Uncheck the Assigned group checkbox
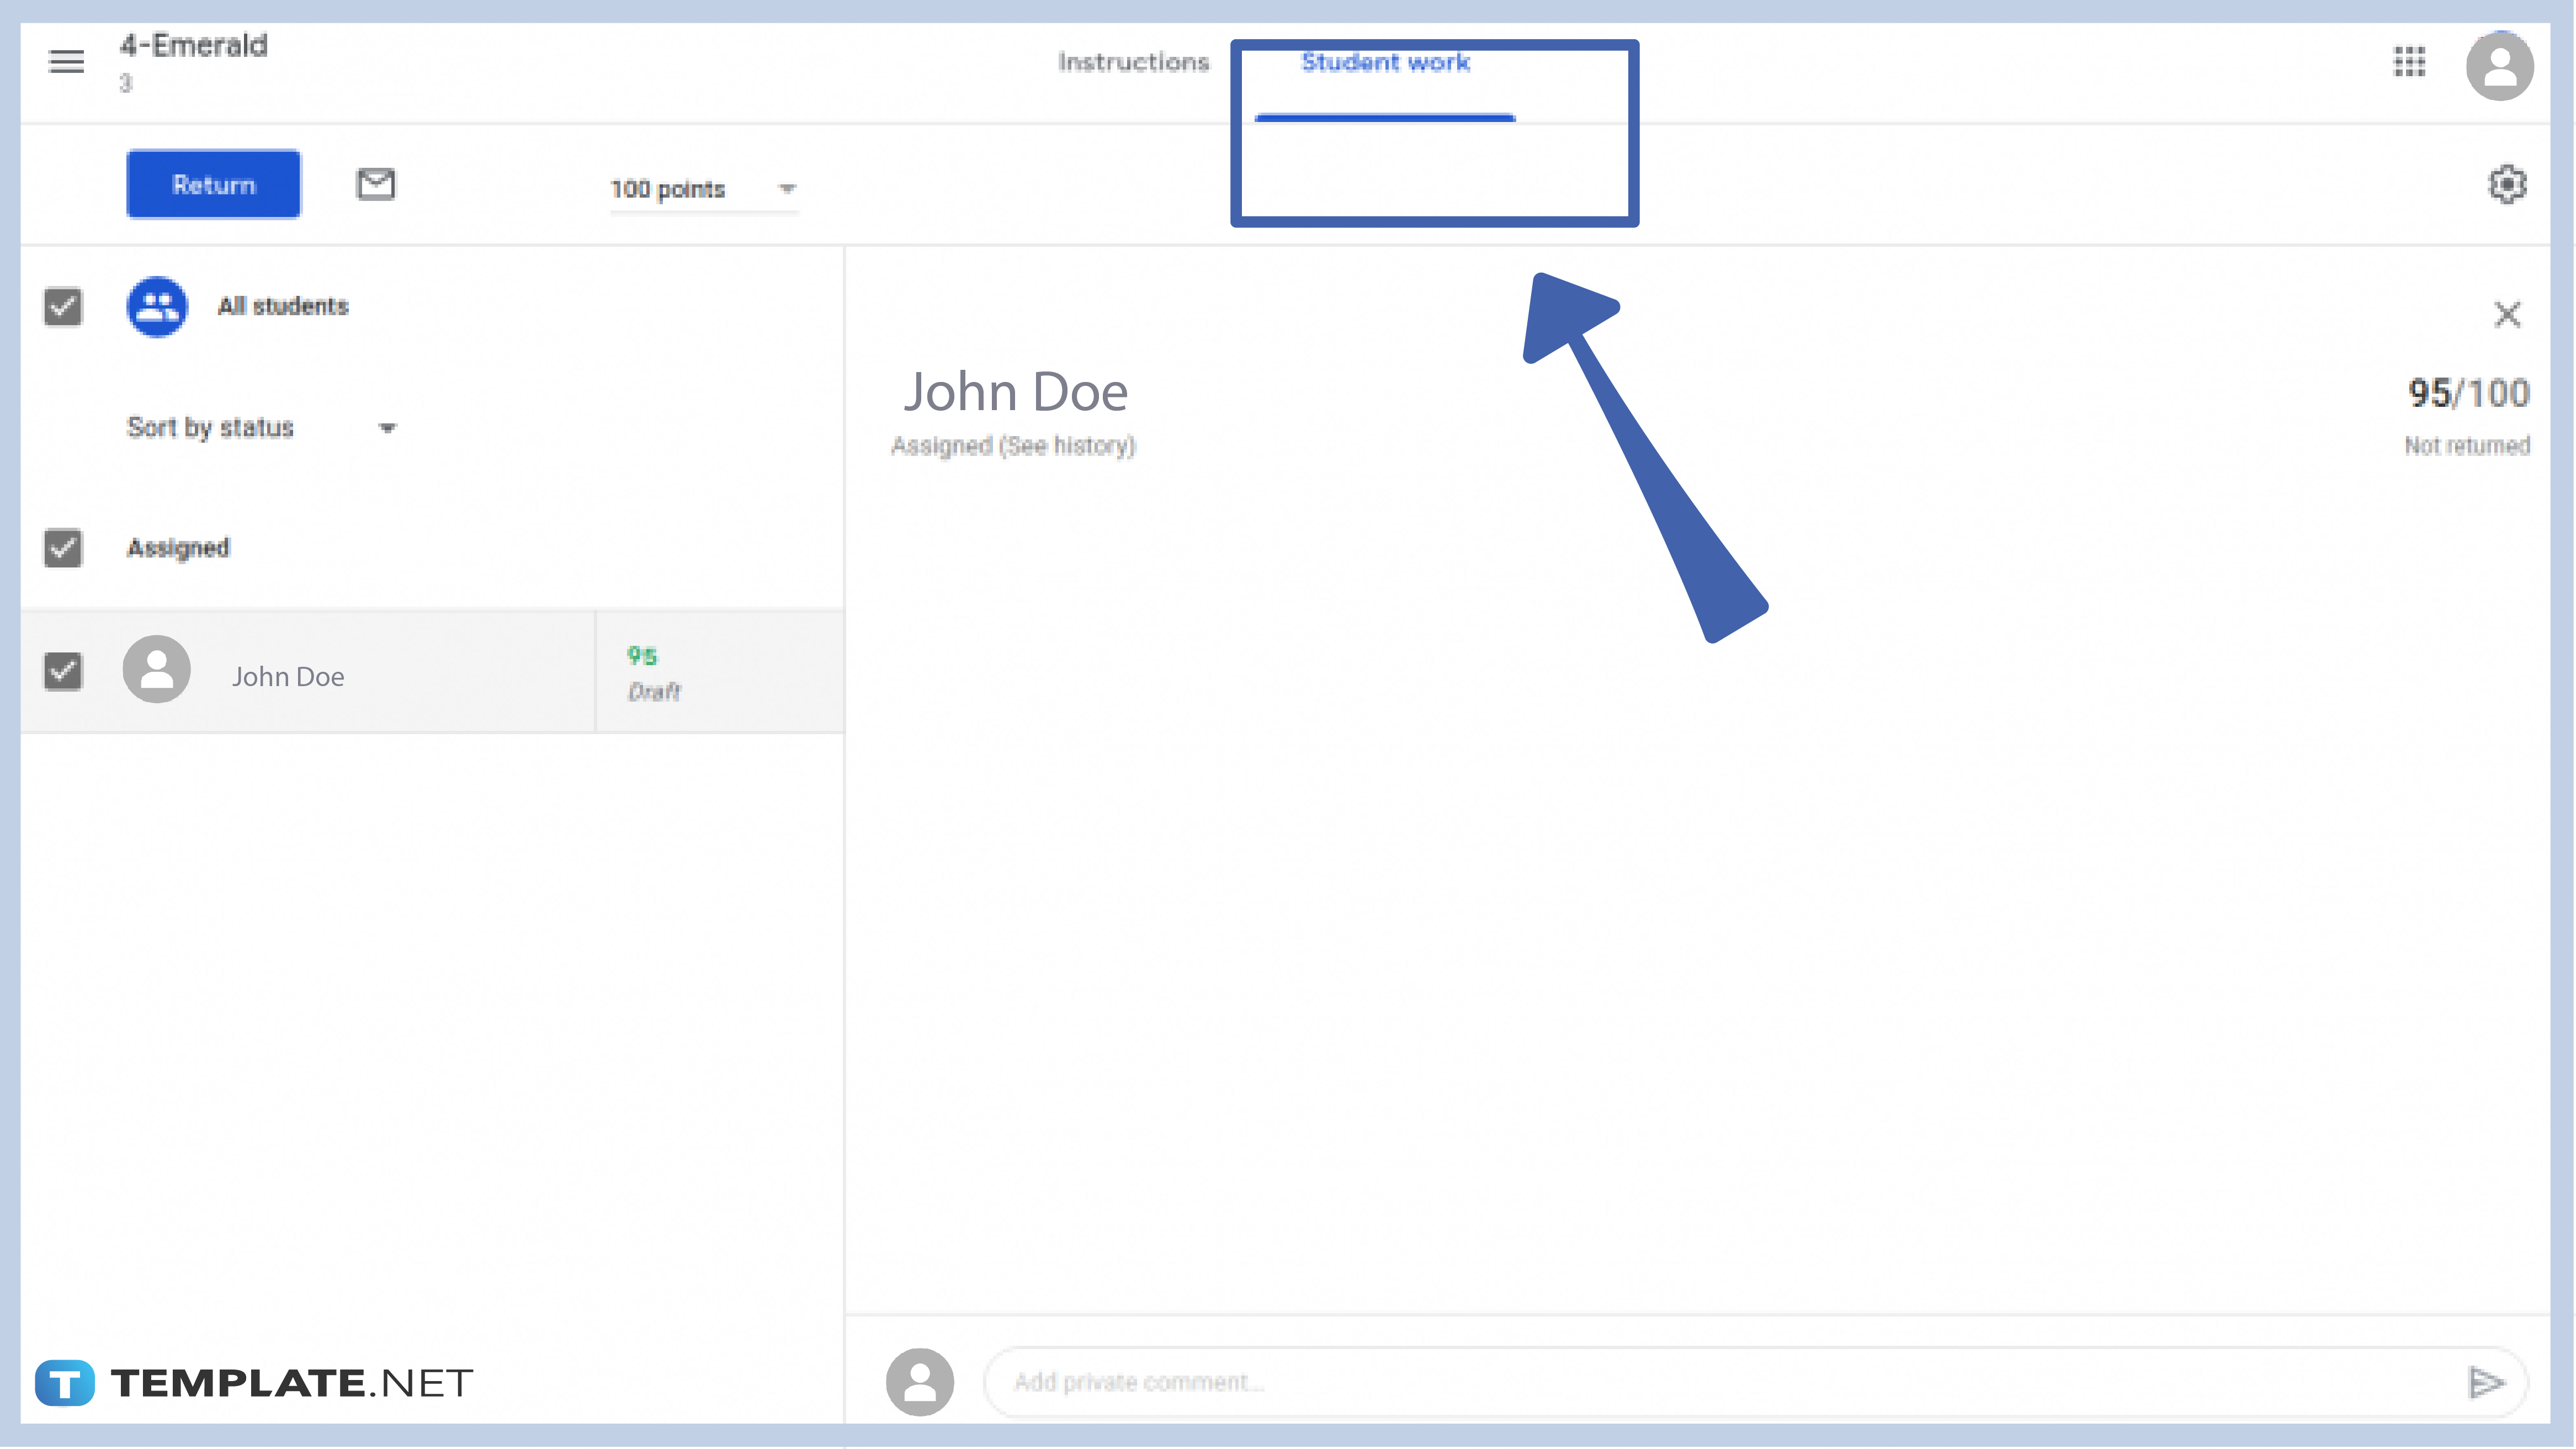2576x1449 pixels. (x=62, y=548)
